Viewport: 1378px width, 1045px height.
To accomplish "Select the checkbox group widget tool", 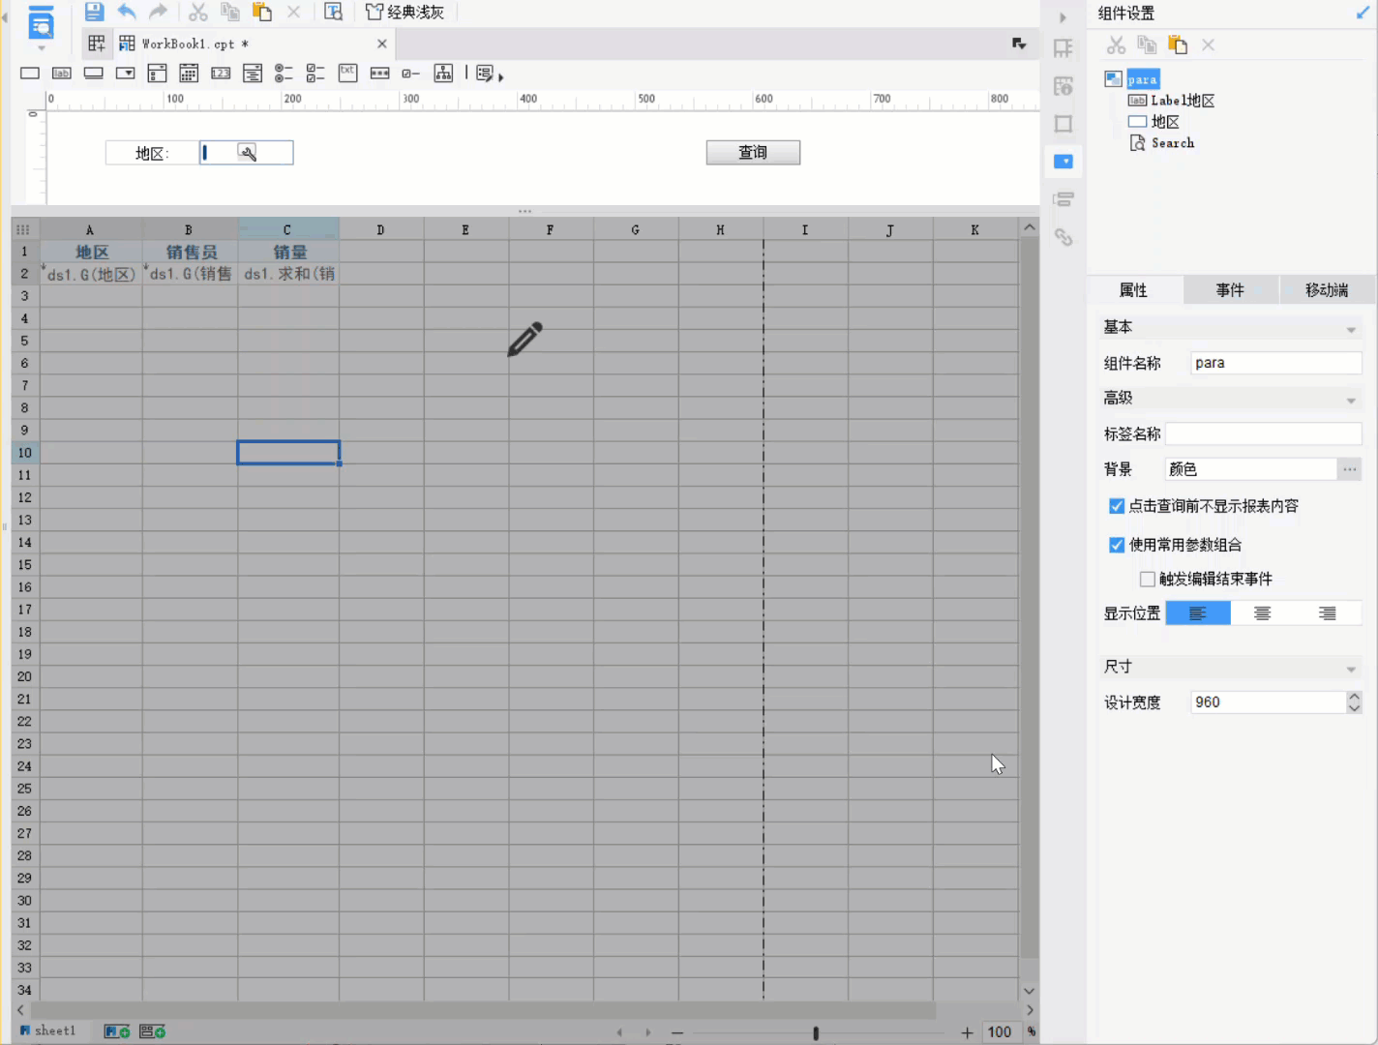I will [315, 74].
